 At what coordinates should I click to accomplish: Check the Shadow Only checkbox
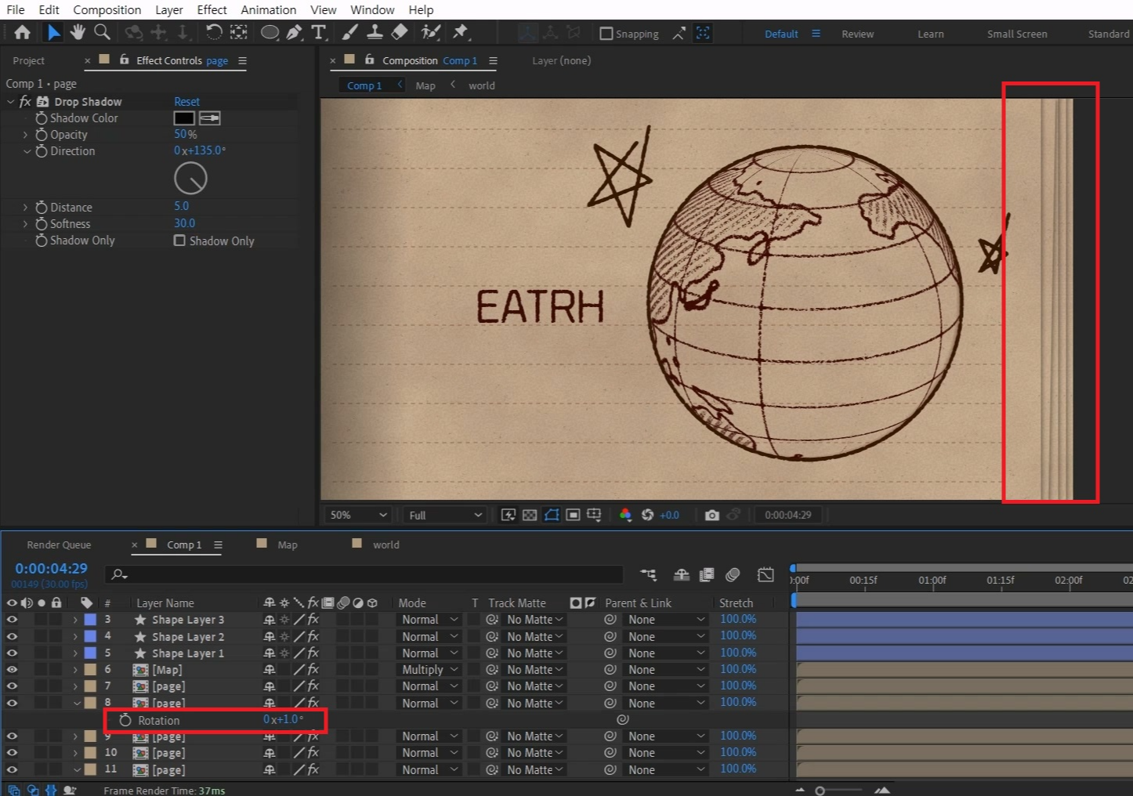[179, 241]
